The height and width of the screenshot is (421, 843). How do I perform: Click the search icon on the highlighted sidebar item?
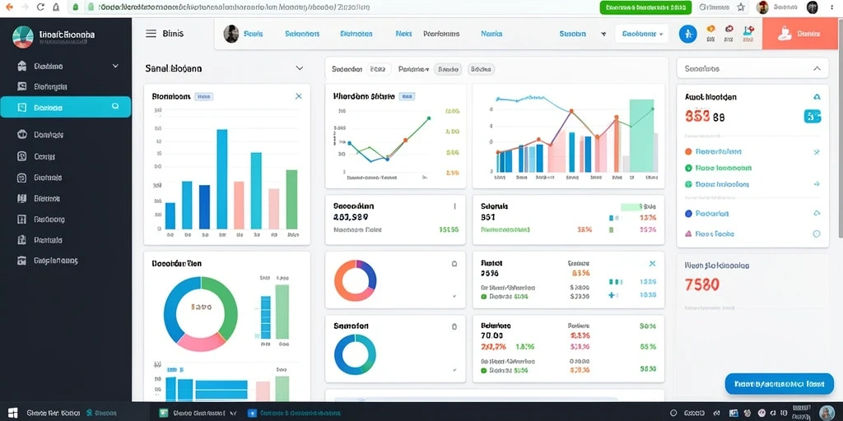(x=115, y=107)
